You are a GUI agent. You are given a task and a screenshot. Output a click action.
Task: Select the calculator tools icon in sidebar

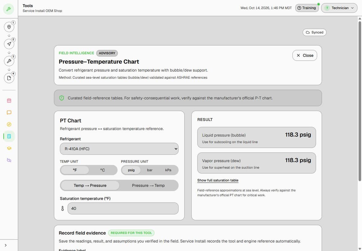tap(9, 136)
